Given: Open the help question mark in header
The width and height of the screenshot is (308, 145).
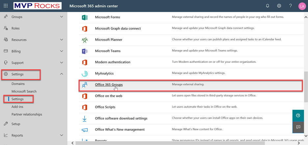Looking at the screenshot, I should [291, 6].
